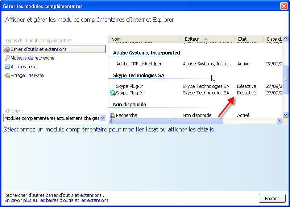Click Activé status of Recherche row
Viewport: 290px width, 207px height.
243,115
